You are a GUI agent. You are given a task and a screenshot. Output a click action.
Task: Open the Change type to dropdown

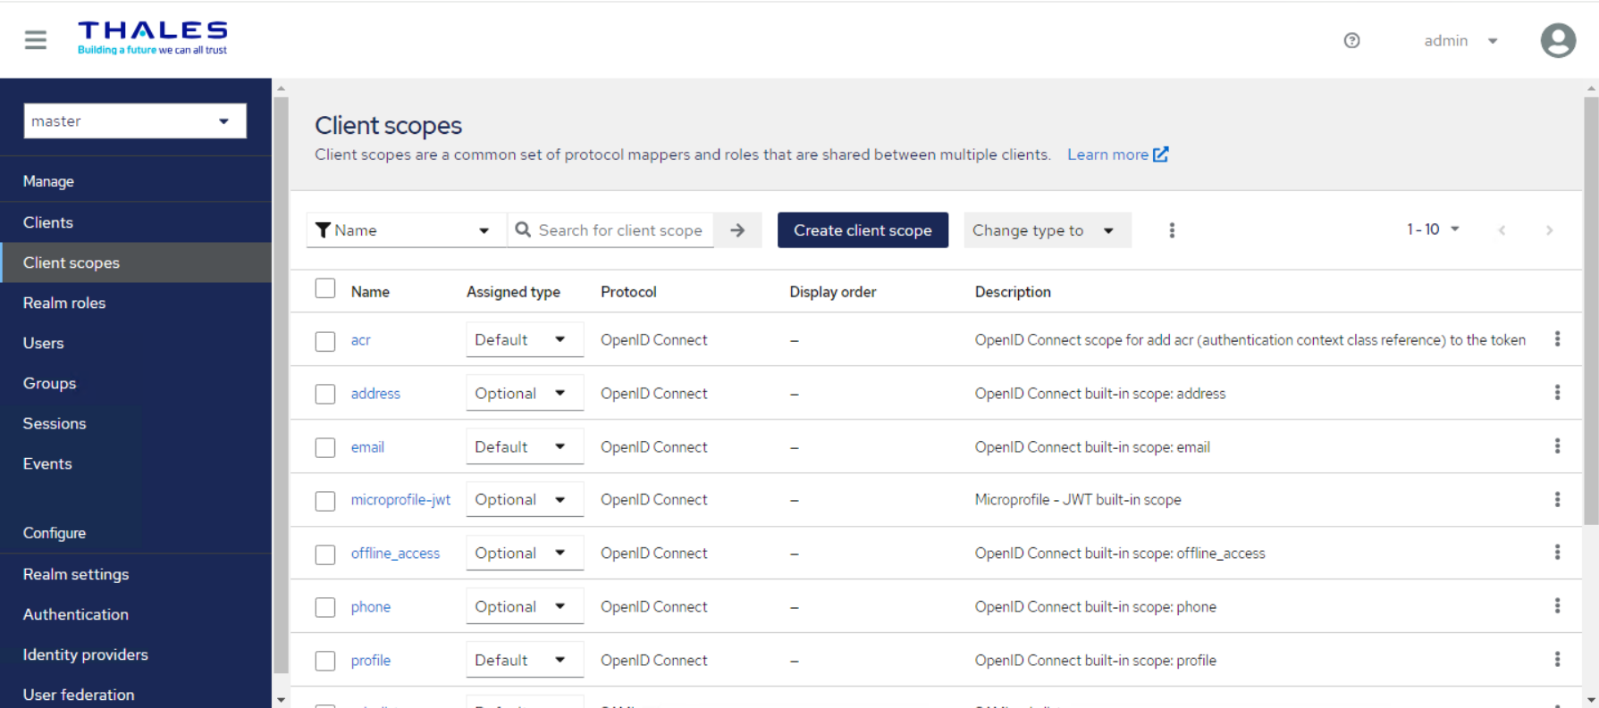[1047, 230]
